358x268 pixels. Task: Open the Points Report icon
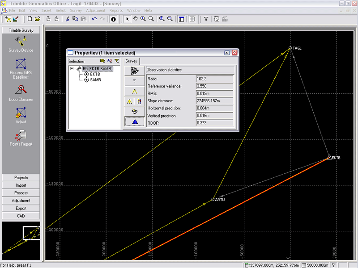click(x=21, y=135)
